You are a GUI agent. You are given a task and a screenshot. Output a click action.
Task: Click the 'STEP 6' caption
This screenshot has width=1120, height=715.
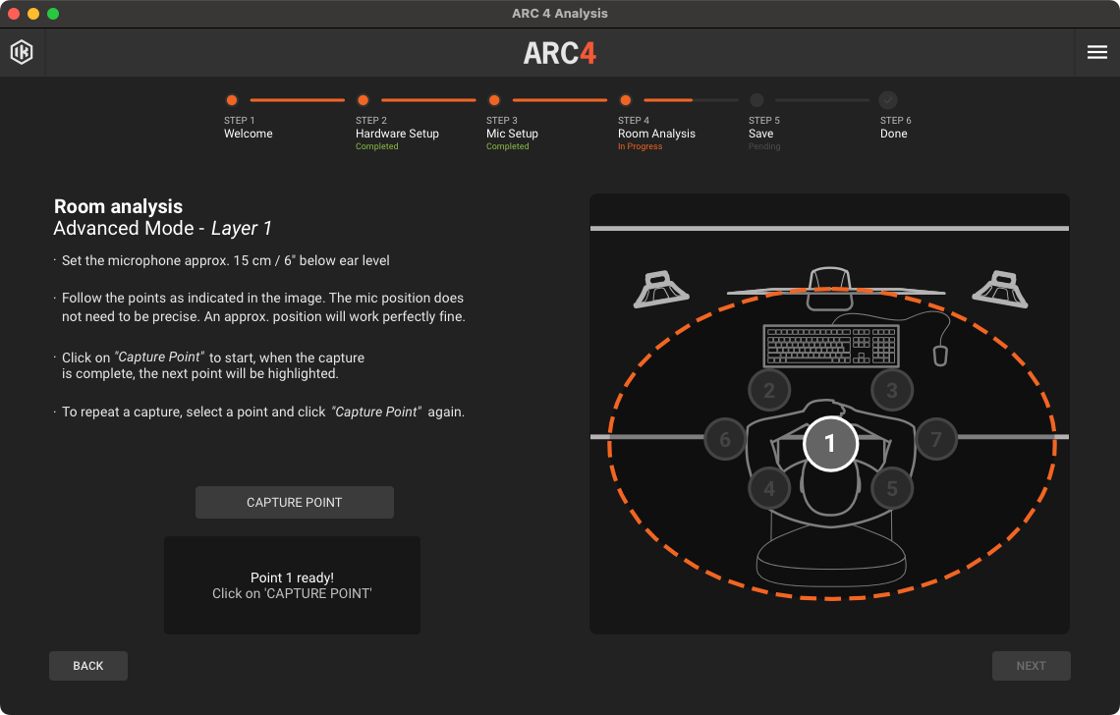coord(896,121)
